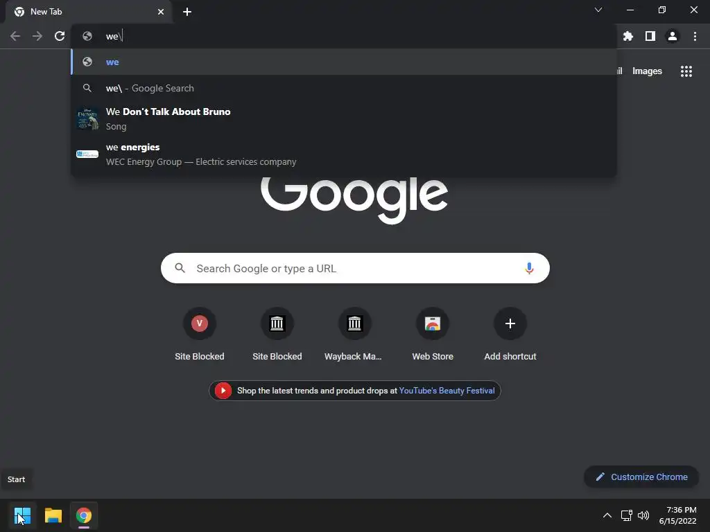Start voice search with microphone icon
The image size is (710, 532).
(529, 268)
